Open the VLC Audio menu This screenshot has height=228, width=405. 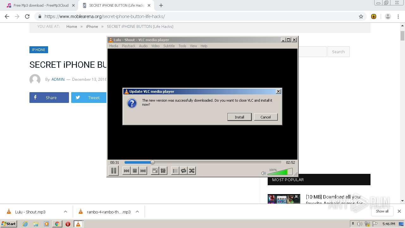click(143, 46)
